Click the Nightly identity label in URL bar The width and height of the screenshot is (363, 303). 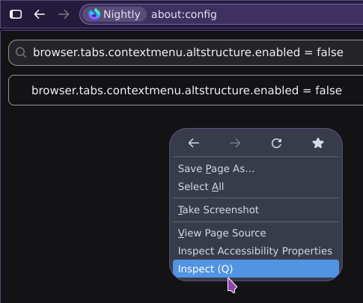coord(122,14)
